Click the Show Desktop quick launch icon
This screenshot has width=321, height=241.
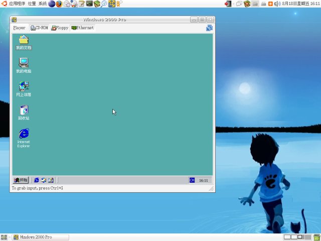pos(51,180)
